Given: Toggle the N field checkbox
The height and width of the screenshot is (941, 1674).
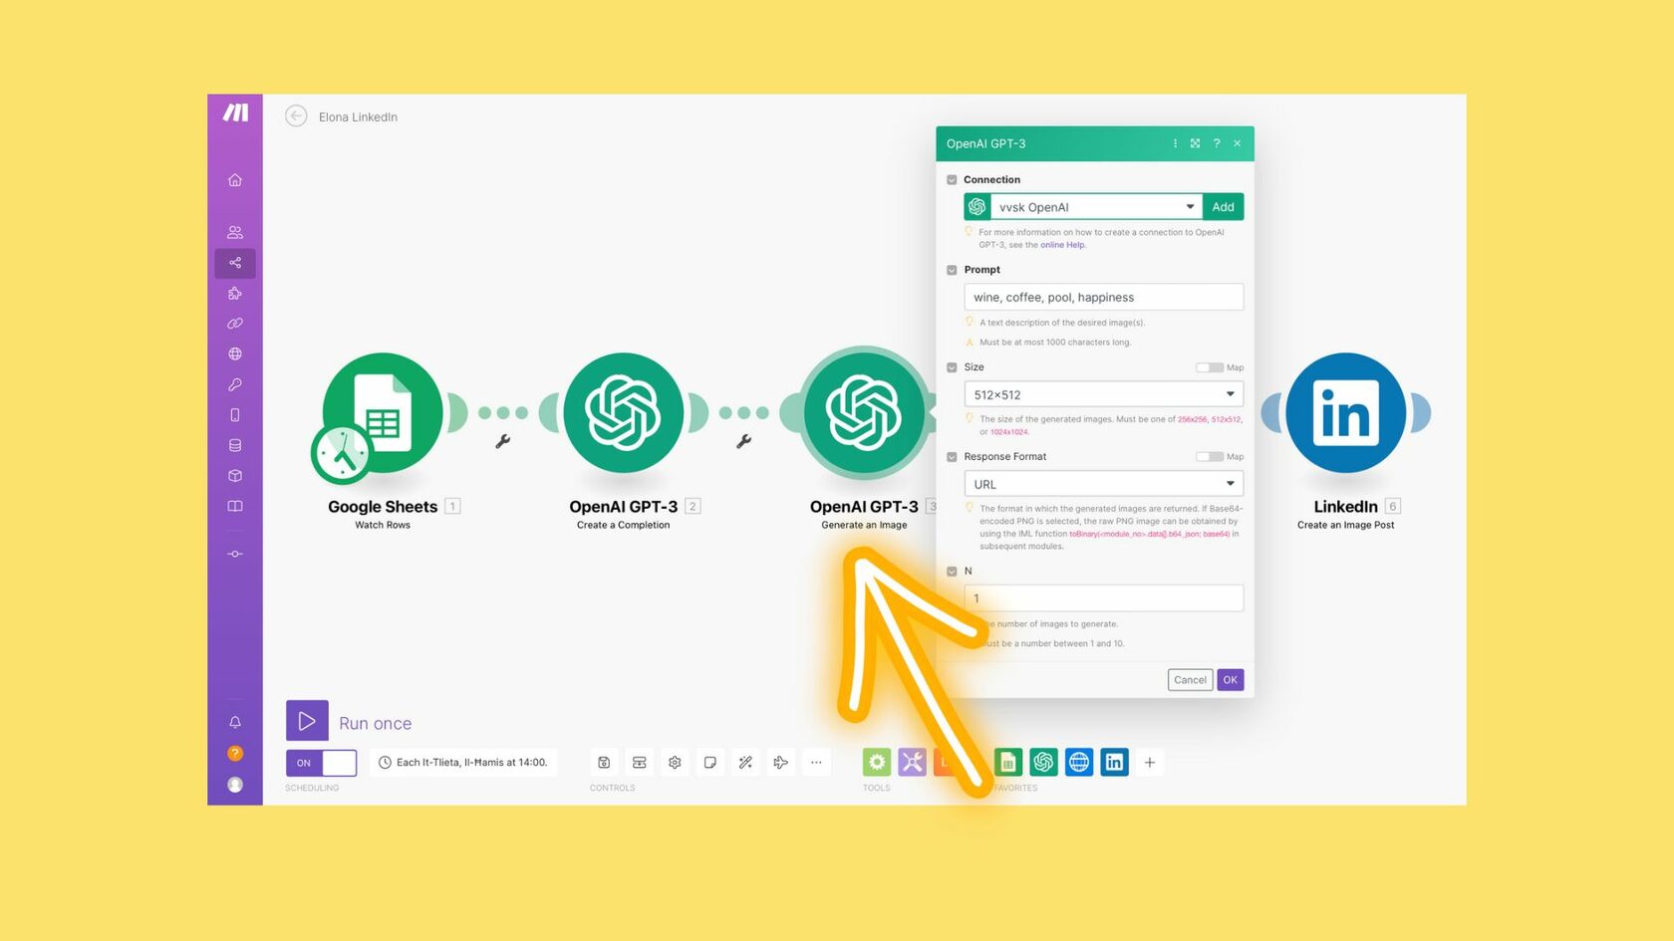Looking at the screenshot, I should [952, 572].
